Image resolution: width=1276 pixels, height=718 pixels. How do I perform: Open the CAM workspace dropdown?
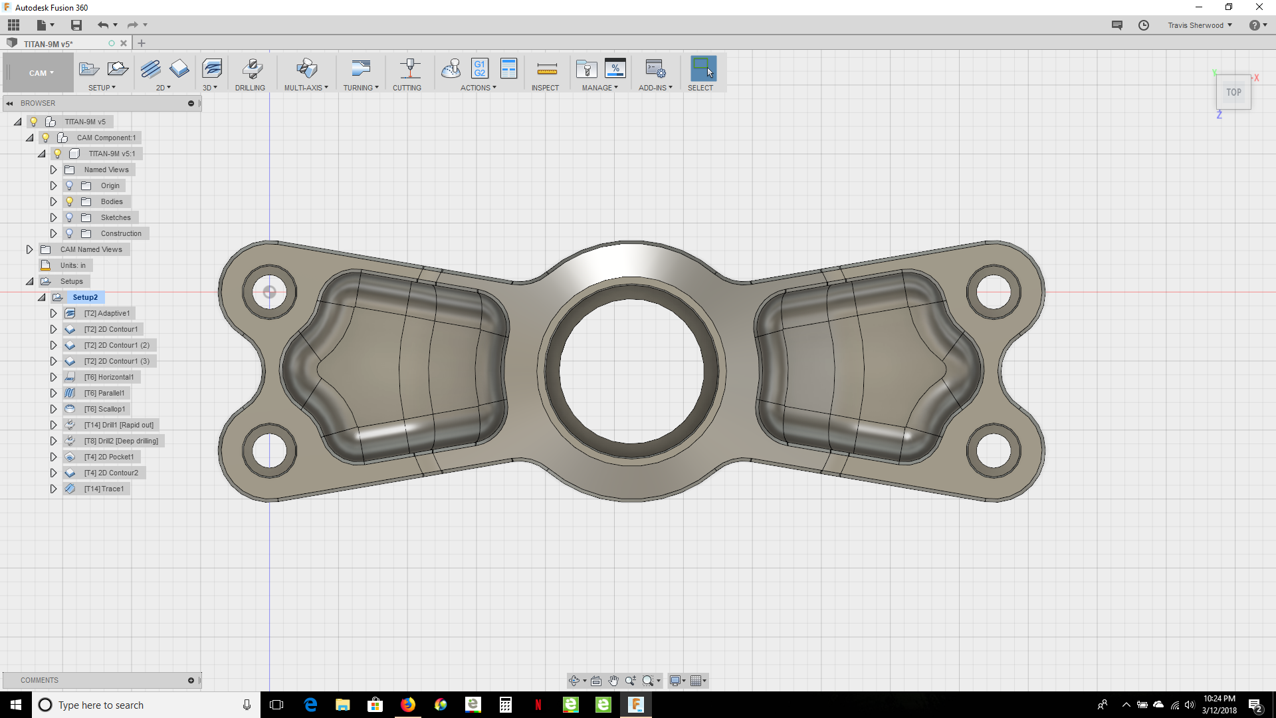(x=41, y=73)
